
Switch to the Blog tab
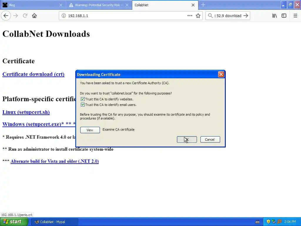coord(33,5)
